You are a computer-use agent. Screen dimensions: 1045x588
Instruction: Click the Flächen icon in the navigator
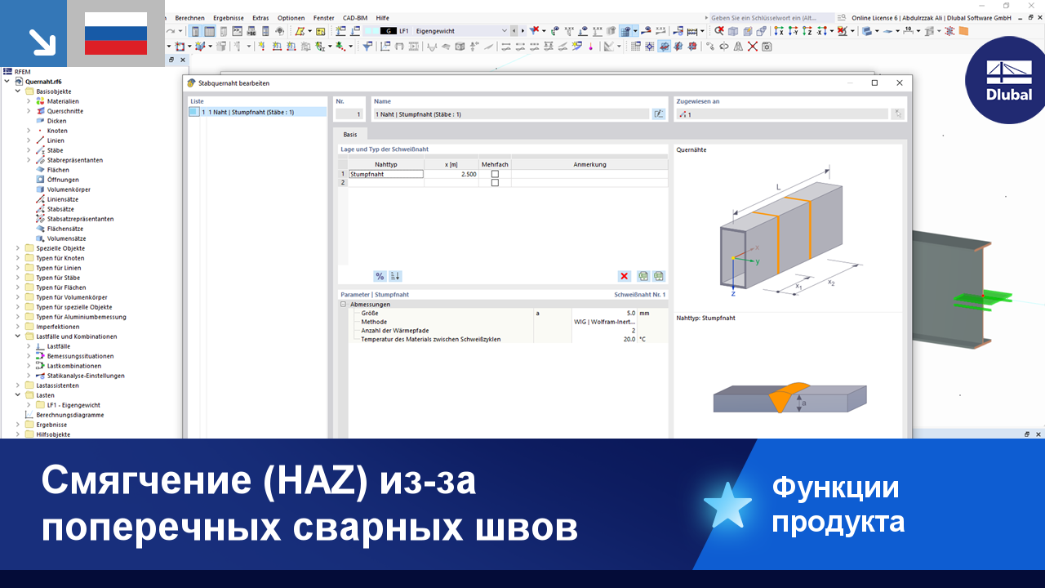40,170
